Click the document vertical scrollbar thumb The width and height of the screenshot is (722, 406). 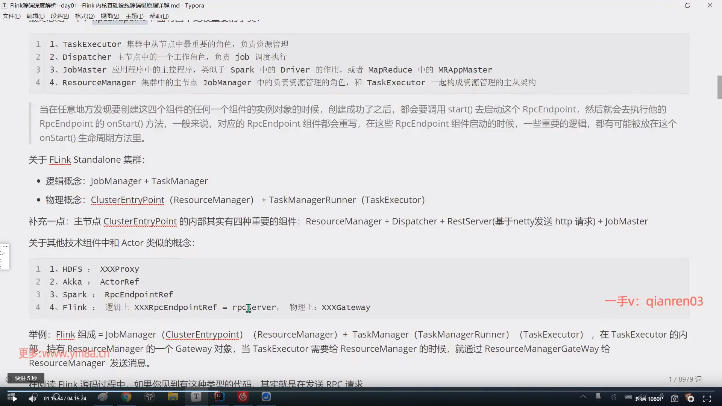click(x=719, y=87)
